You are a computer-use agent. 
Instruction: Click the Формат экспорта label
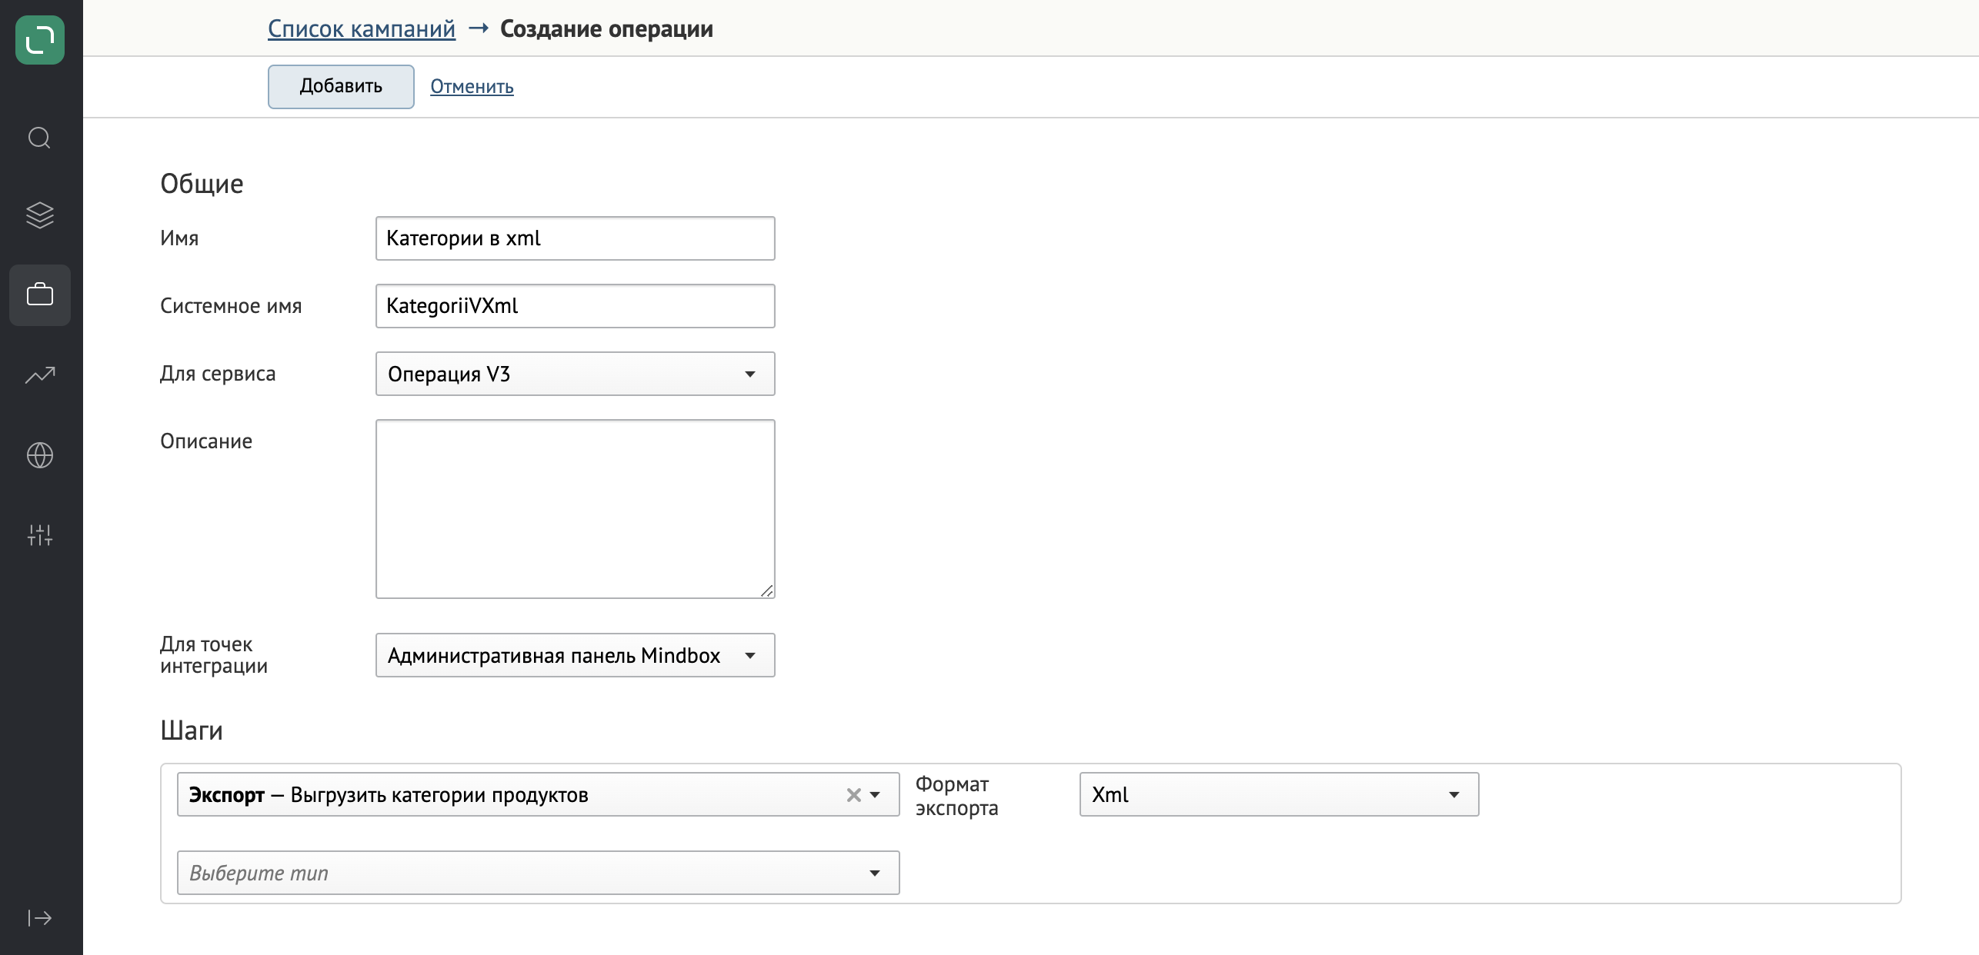click(x=956, y=796)
